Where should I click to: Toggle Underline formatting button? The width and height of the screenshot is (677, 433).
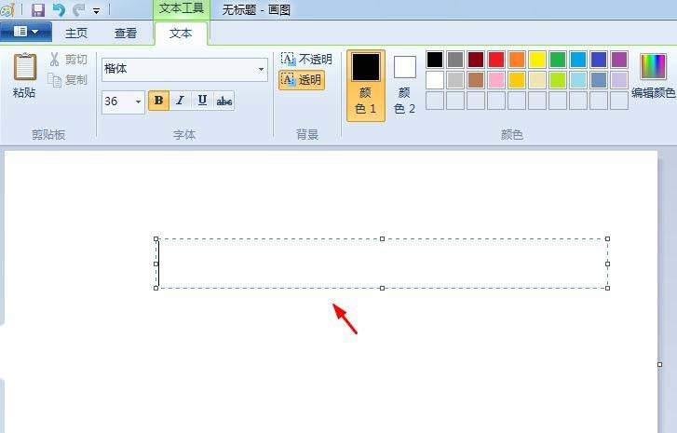[202, 101]
